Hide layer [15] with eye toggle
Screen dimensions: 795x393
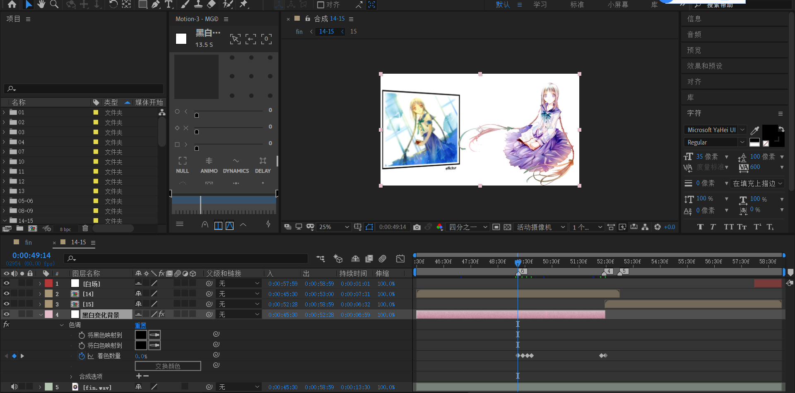(7, 304)
